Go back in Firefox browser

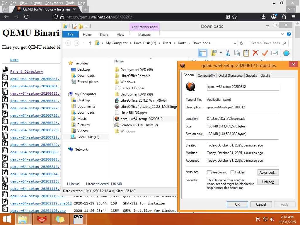pos(6,17)
